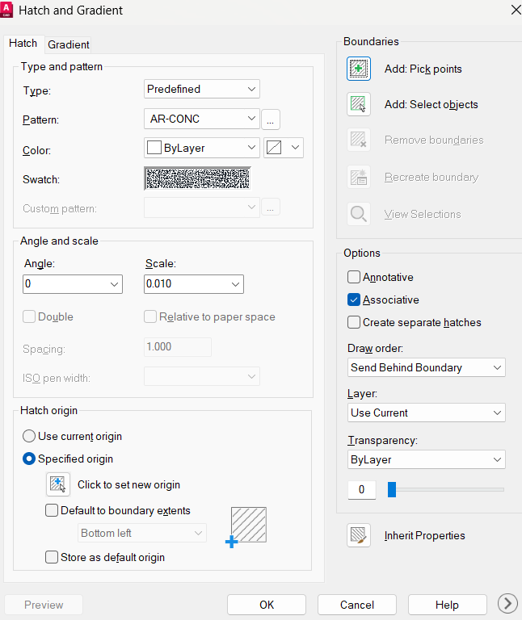The image size is (522, 620).
Task: Click the AR-CONC pattern swatch preview
Action: [197, 178]
